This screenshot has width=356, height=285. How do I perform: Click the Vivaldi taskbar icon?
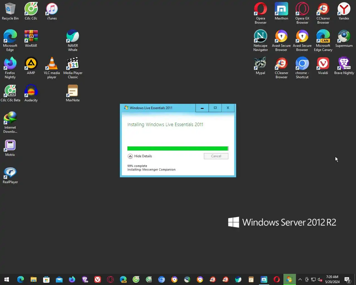(98, 279)
